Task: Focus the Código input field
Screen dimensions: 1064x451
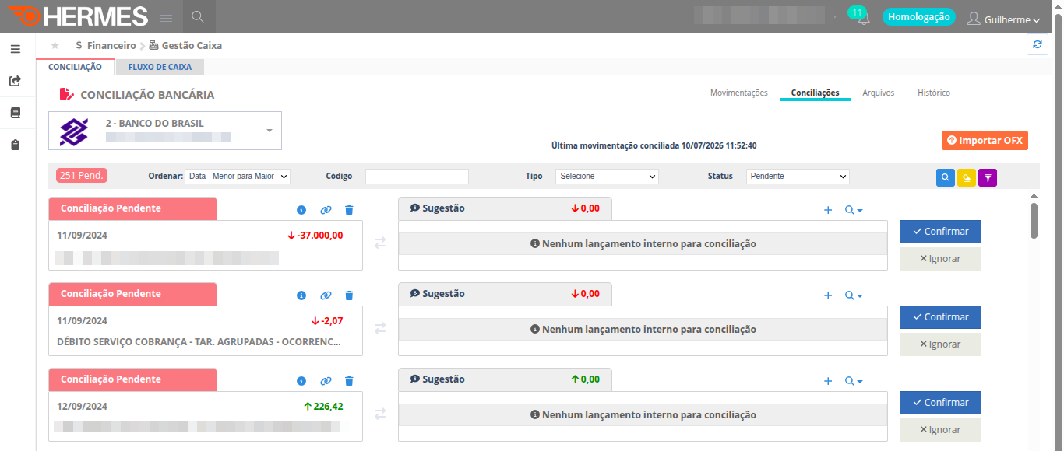Action: [417, 177]
